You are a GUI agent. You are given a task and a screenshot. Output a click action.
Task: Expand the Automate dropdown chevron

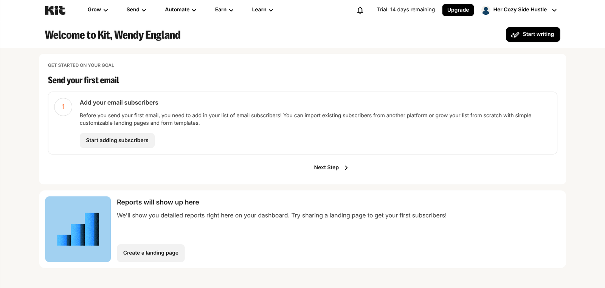[194, 10]
